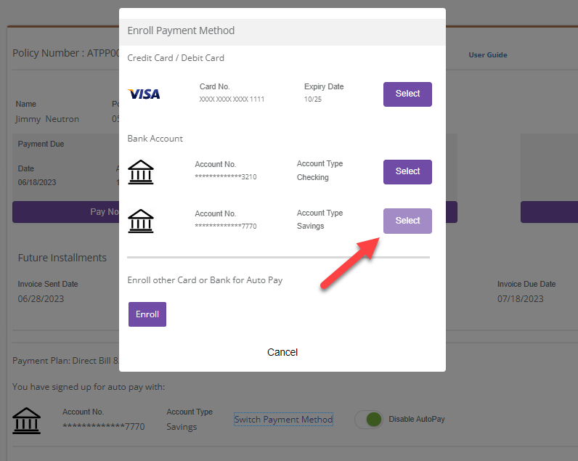This screenshot has width=578, height=461.
Task: Click the card number XXXX 1111 text
Action: (x=232, y=99)
